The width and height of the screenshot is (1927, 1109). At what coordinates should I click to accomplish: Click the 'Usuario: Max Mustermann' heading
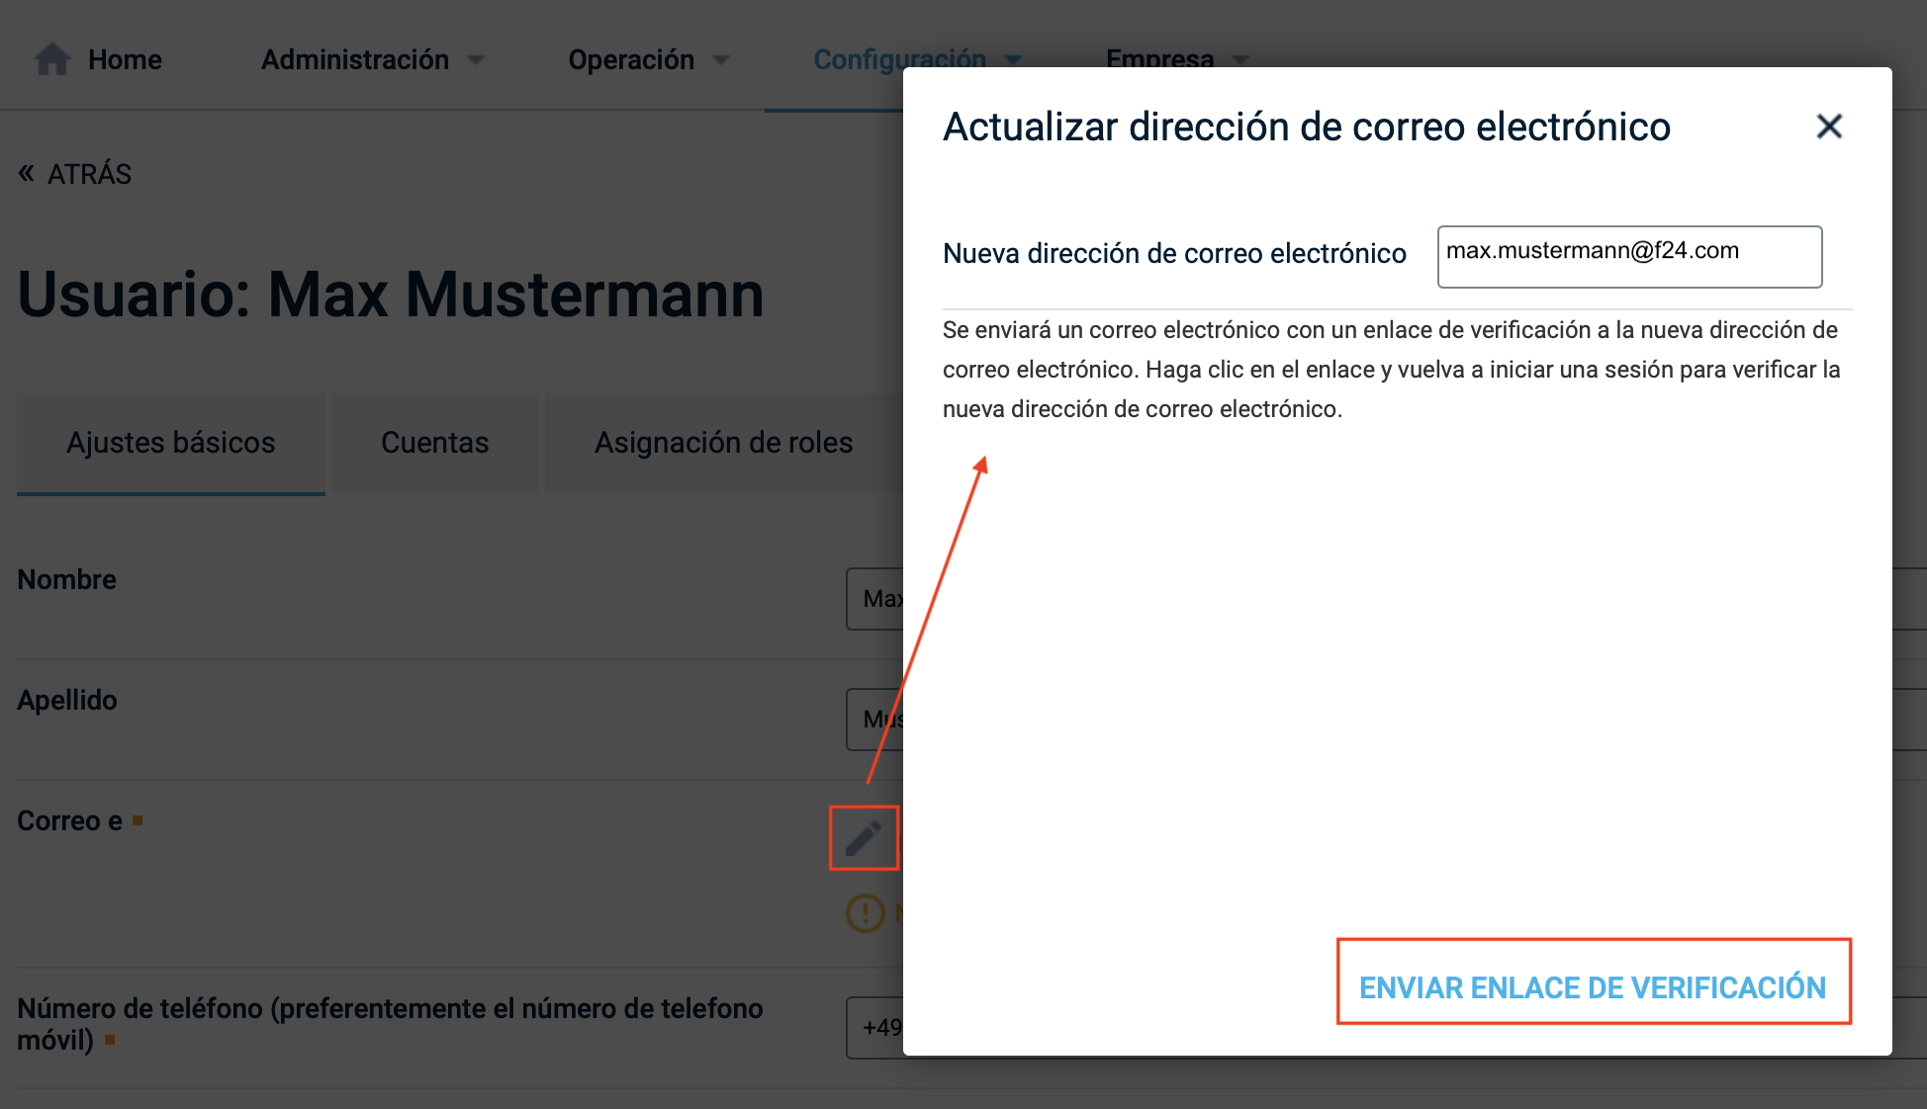[x=391, y=295]
